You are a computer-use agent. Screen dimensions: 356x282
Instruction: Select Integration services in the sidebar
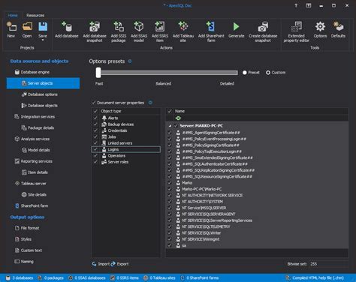coord(38,117)
